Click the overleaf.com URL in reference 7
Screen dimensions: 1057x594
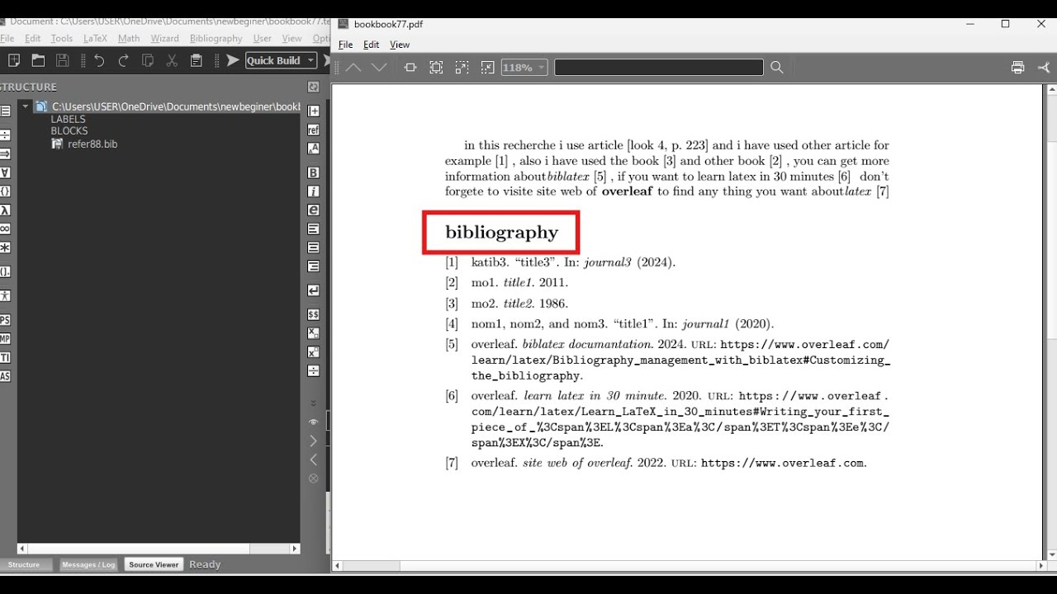(783, 463)
